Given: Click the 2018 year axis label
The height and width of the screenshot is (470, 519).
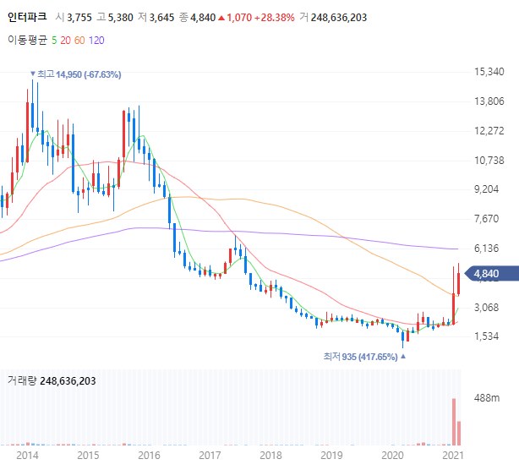Looking at the screenshot, I should click(x=270, y=456).
